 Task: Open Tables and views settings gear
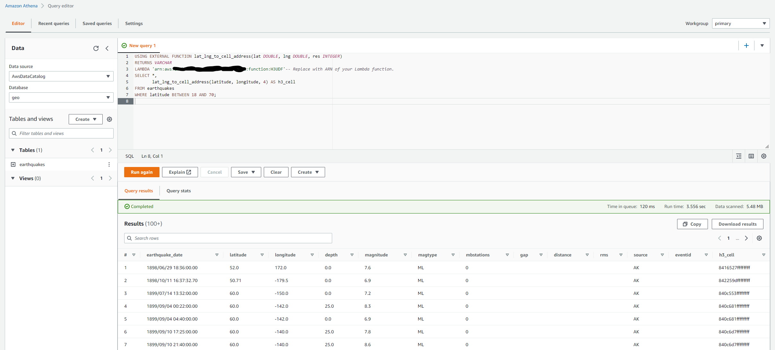click(109, 119)
